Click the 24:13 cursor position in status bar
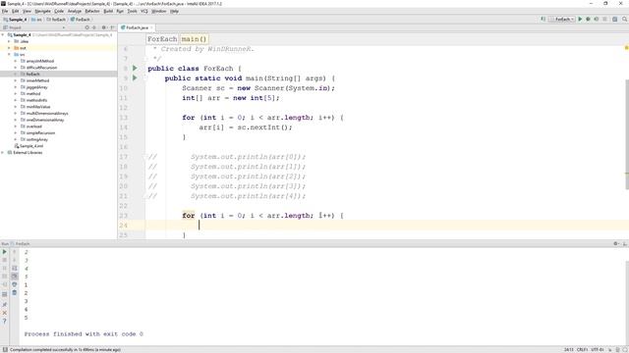The width and height of the screenshot is (629, 353). coord(569,350)
